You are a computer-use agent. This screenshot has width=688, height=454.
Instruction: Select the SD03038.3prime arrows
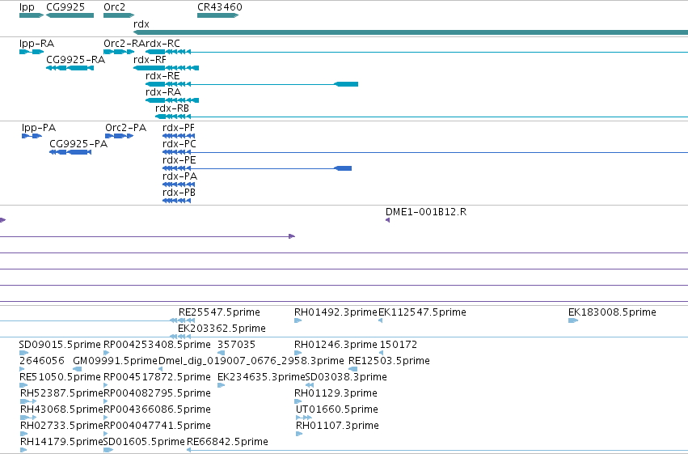point(310,385)
